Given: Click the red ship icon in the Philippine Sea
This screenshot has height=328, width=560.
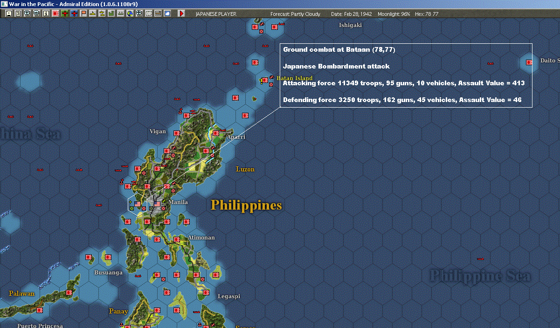Looking at the screenshot, I should click(480, 259).
